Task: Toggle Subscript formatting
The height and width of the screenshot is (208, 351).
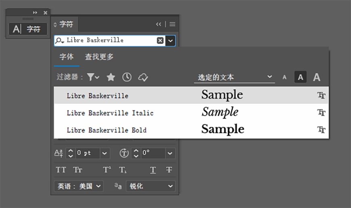Action: (123, 170)
